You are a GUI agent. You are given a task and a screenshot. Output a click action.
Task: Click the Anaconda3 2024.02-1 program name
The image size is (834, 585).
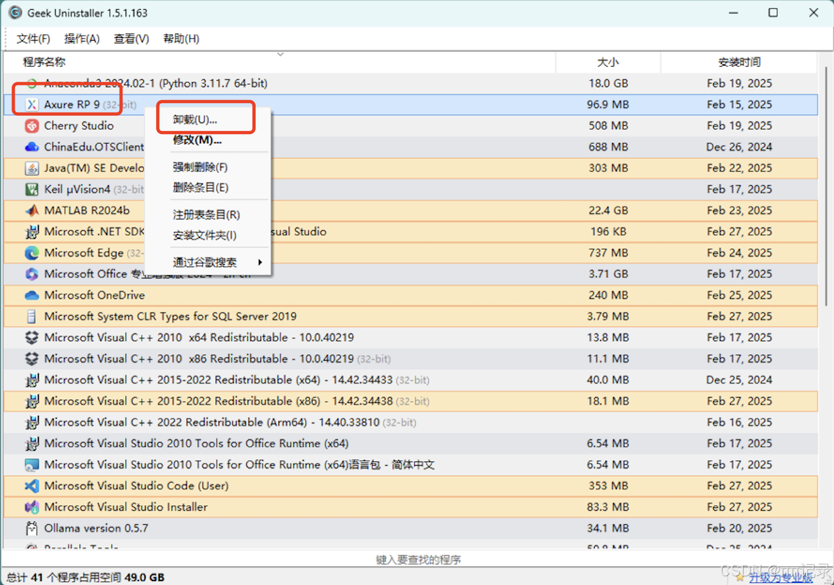pos(156,83)
